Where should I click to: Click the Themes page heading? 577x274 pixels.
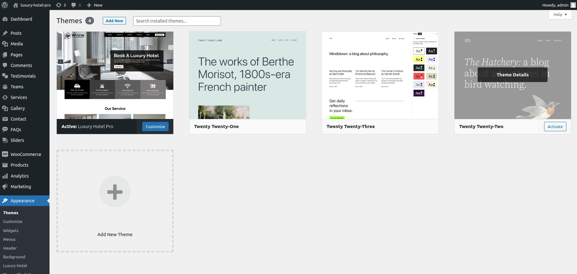69,21
